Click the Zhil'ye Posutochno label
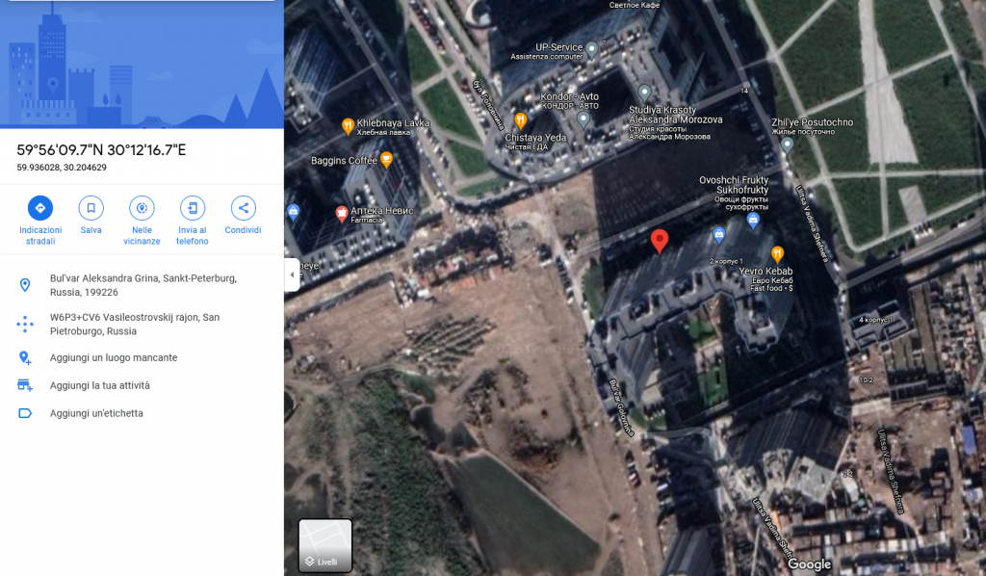 (x=813, y=122)
